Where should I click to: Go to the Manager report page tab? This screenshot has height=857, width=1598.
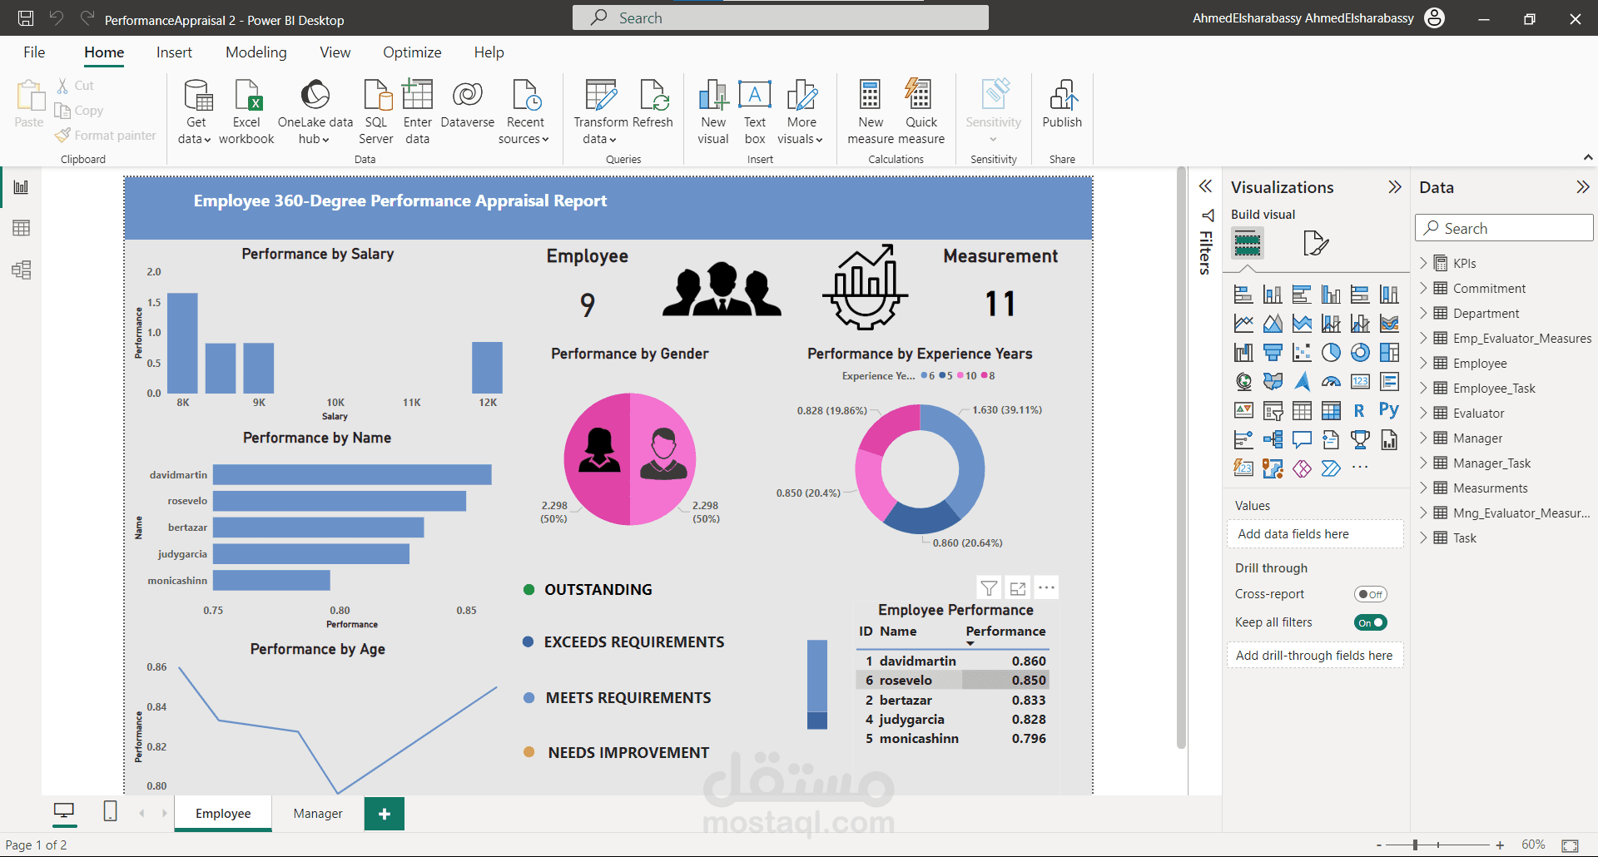tap(318, 814)
